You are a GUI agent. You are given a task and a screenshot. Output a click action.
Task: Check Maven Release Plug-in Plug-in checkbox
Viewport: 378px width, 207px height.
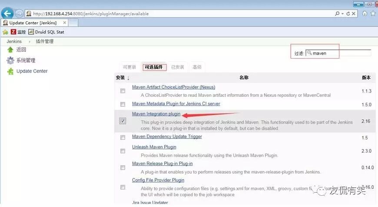click(123, 168)
